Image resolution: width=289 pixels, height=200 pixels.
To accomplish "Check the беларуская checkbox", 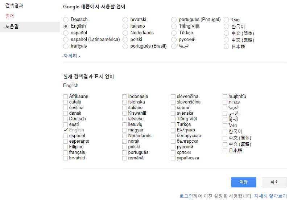I will click(173, 136).
